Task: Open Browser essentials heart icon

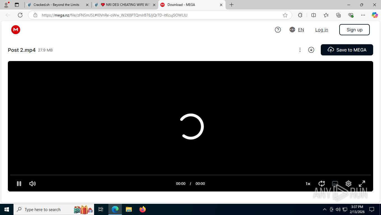Action: (351, 15)
